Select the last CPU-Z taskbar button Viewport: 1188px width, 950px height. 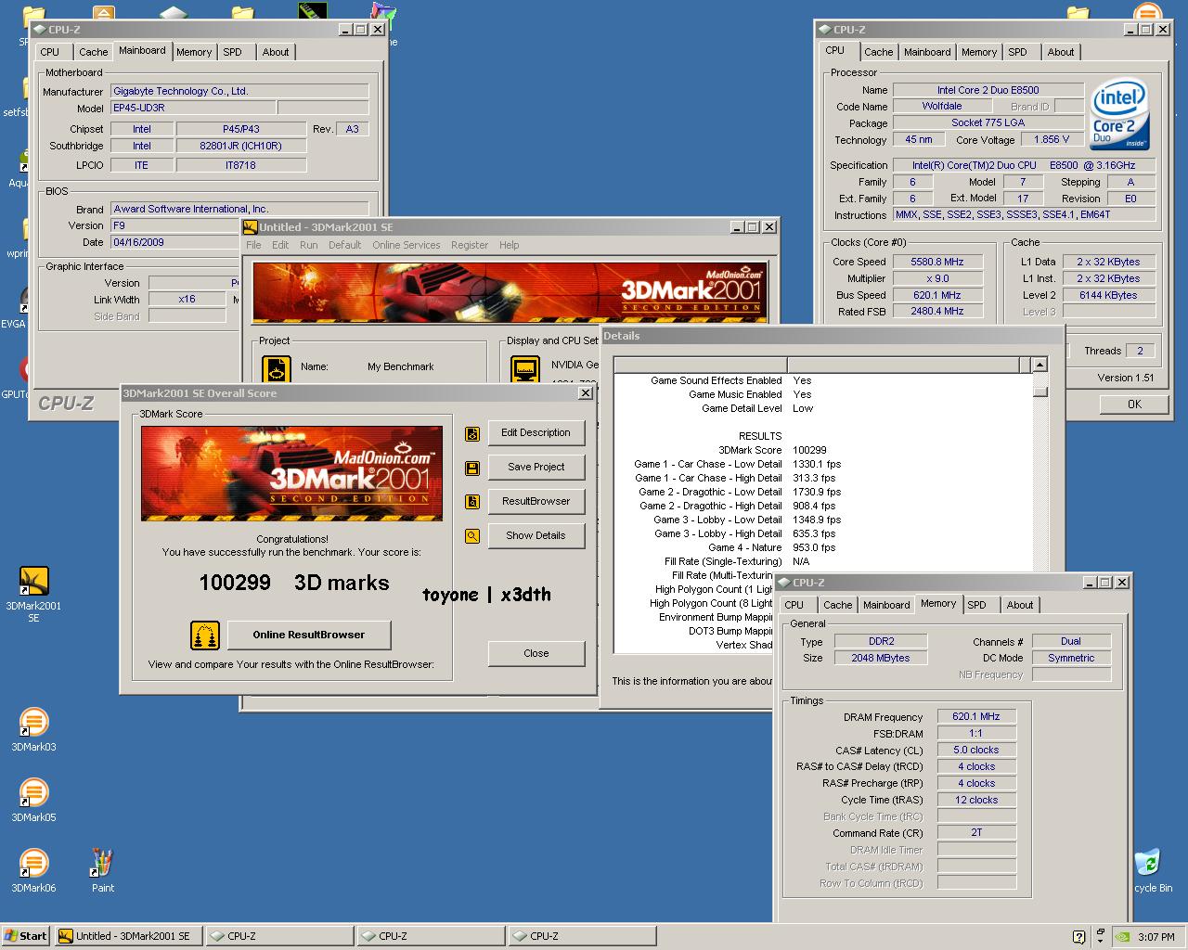582,936
